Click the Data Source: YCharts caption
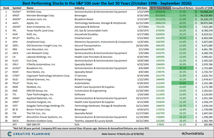The height and width of the screenshot is (138, 214). click(x=123, y=134)
